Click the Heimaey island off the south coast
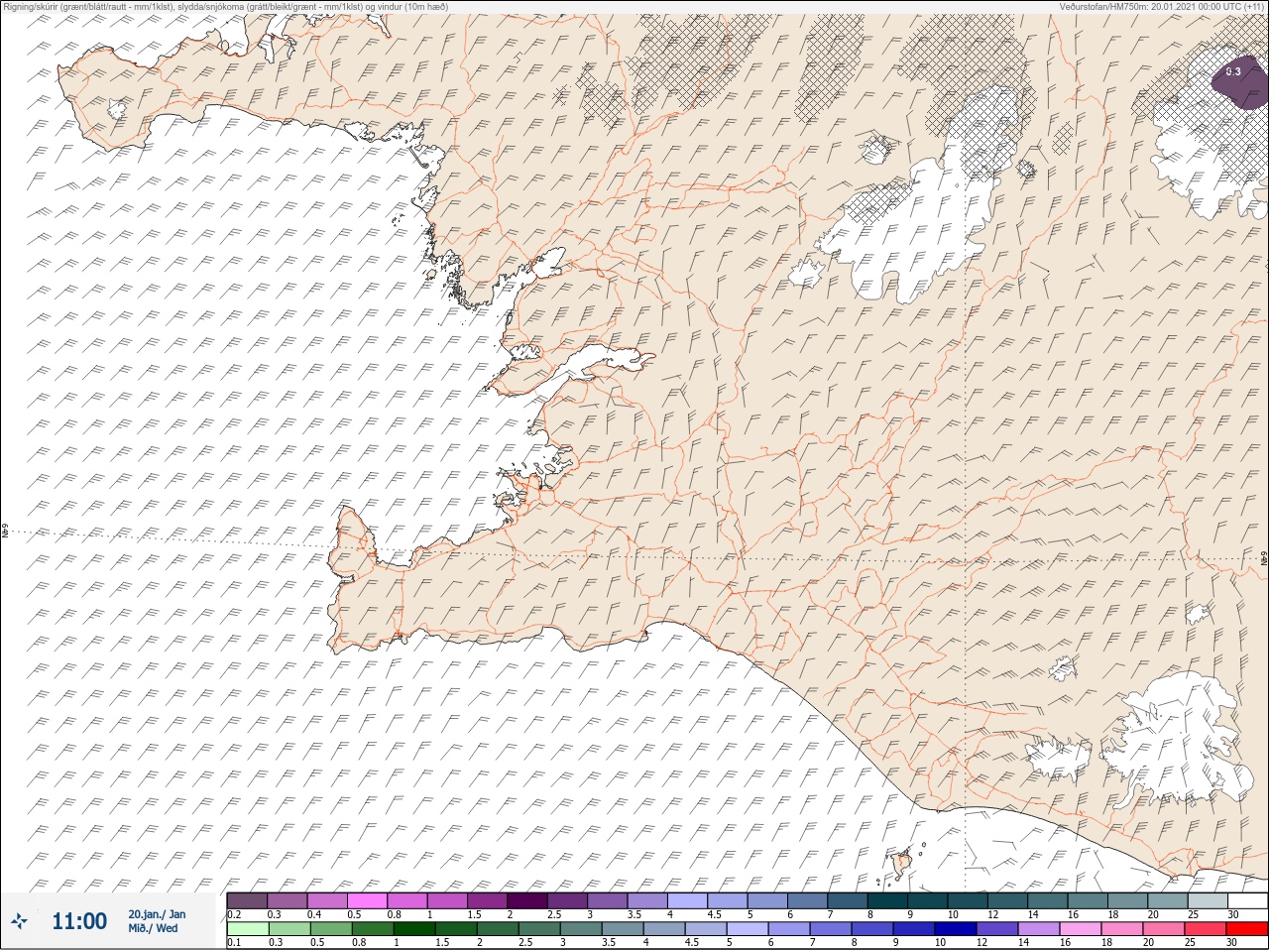 point(902,863)
